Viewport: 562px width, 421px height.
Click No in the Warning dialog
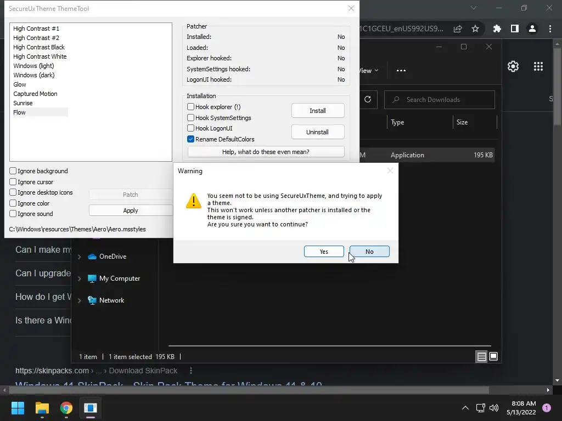pyautogui.click(x=369, y=251)
